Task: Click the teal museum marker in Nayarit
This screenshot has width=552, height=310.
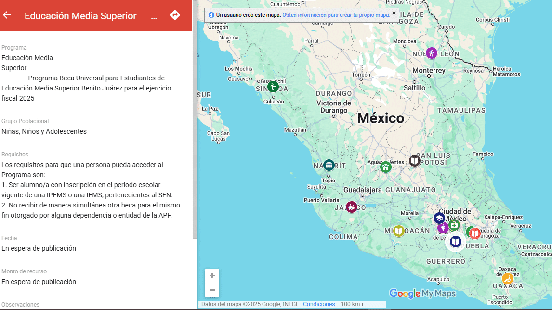Action: click(x=329, y=165)
